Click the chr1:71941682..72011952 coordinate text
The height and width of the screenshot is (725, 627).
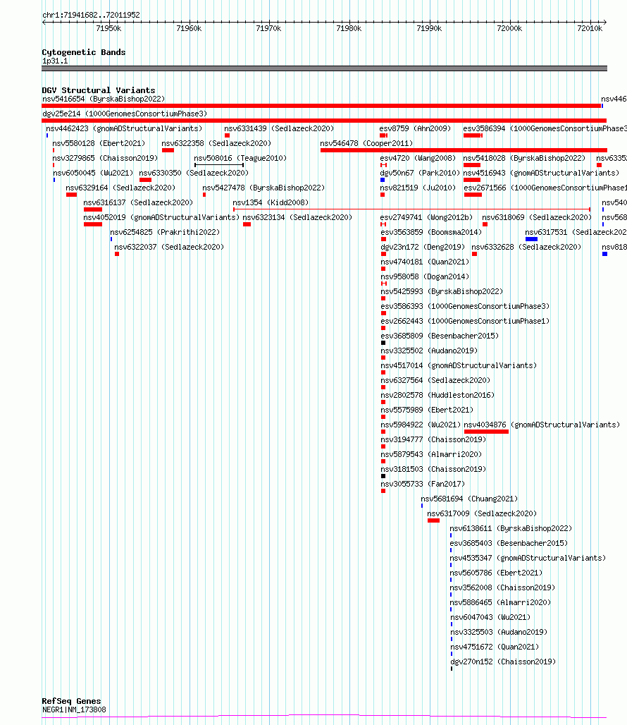point(91,15)
